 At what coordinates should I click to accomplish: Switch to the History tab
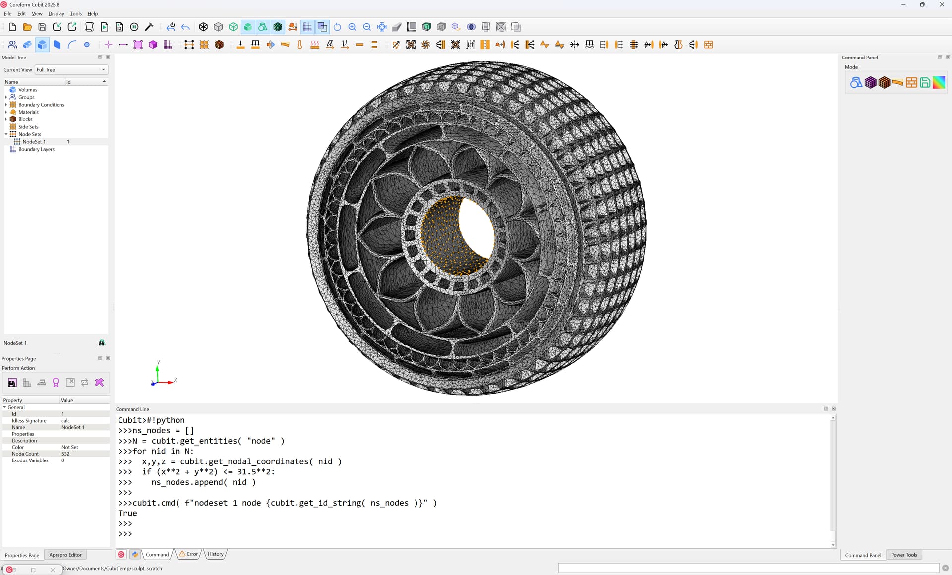(215, 554)
